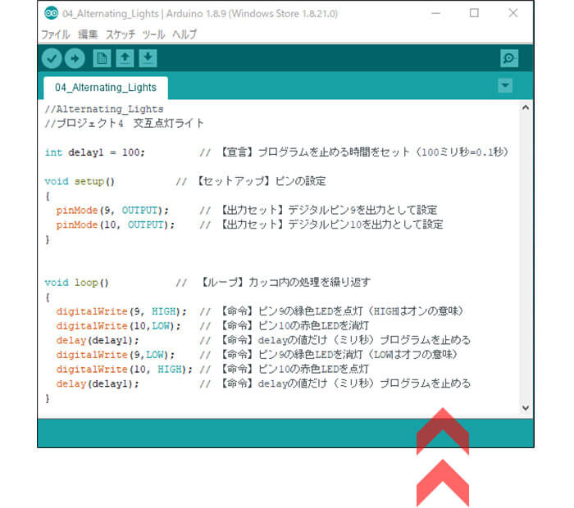Screen dimensions: 574x508
Task: Open the ヘルプ menu
Action: (x=184, y=34)
